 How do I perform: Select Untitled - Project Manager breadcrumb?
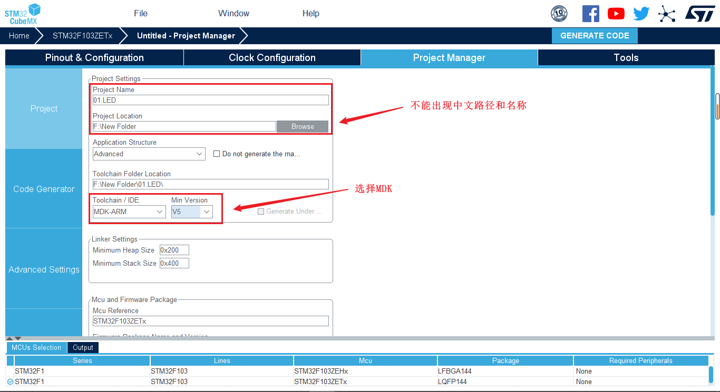click(x=186, y=36)
